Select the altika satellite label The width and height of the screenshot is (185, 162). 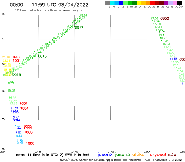138,155
